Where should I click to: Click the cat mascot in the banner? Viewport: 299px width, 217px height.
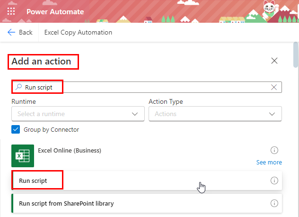tap(270, 9)
